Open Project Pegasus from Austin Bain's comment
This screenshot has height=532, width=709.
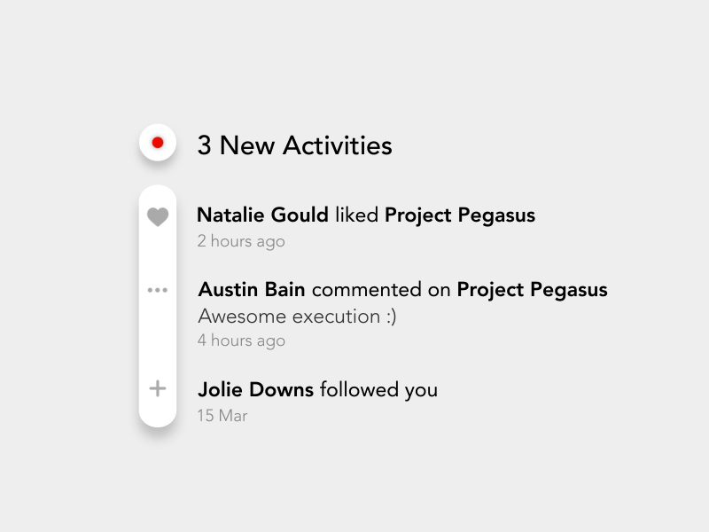point(532,289)
